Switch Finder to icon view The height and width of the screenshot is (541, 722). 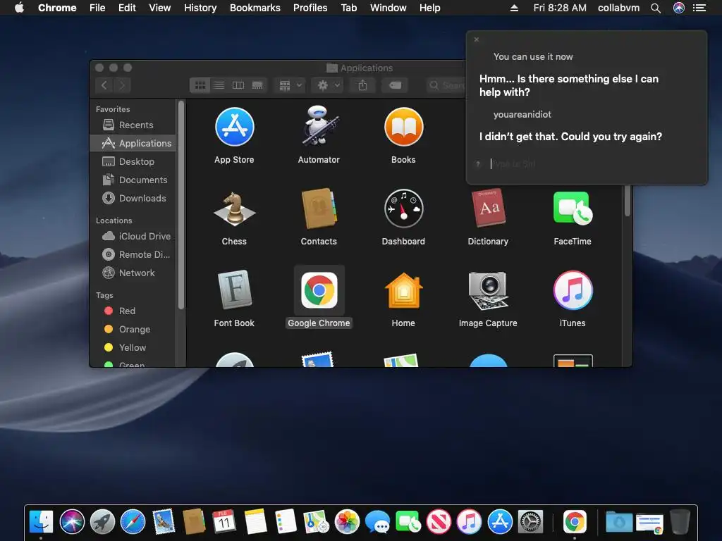(x=200, y=85)
